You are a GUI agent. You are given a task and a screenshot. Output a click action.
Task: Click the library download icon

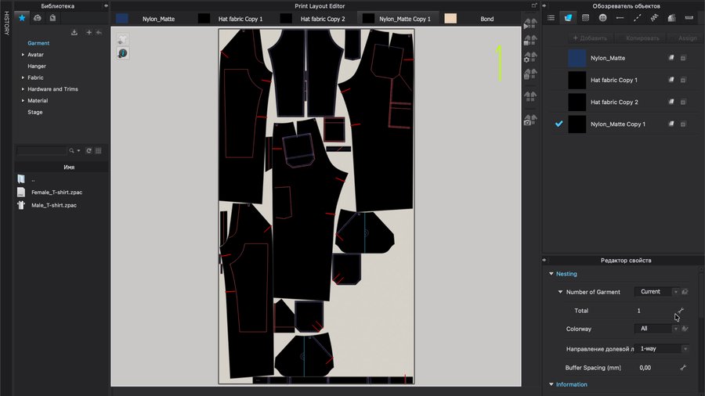[74, 32]
